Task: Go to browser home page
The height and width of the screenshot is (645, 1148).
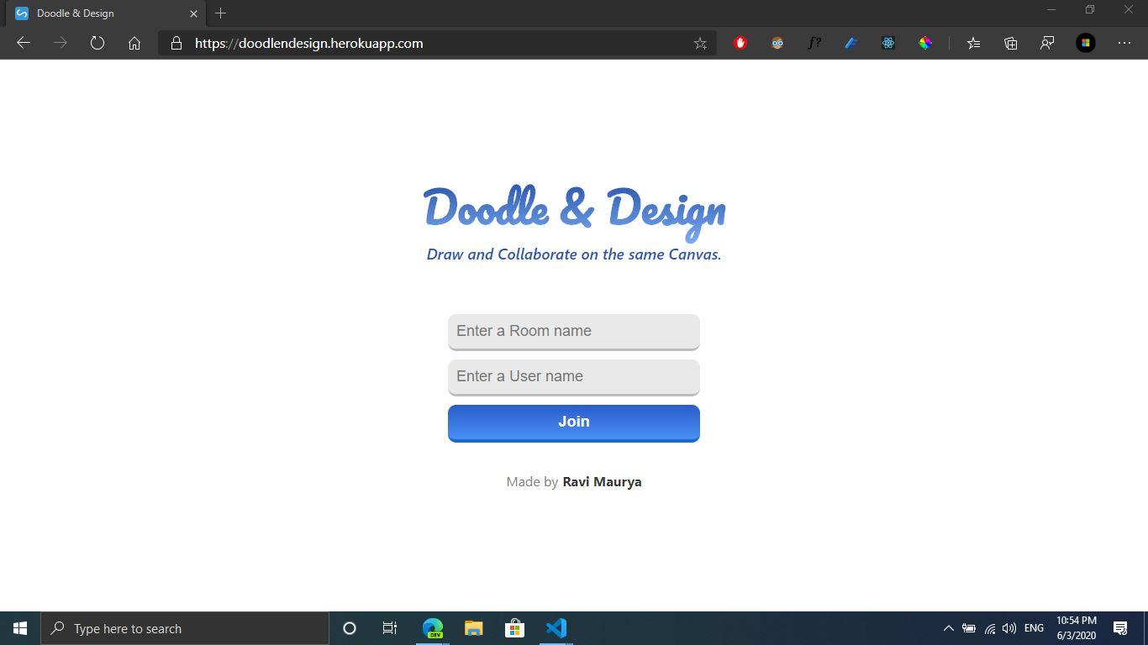Action: pyautogui.click(x=134, y=43)
